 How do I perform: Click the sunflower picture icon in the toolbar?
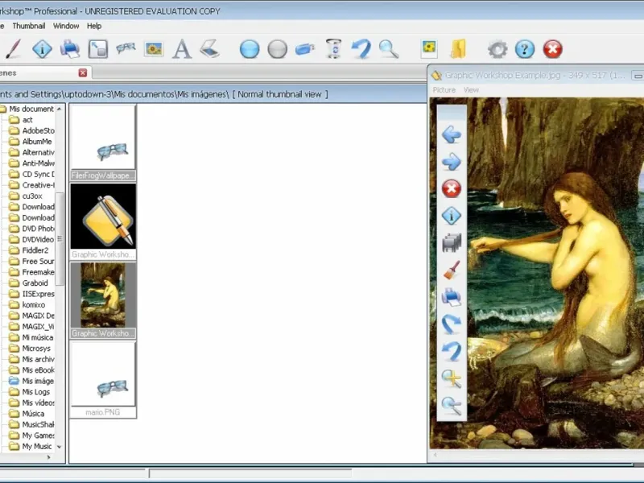[x=154, y=49]
